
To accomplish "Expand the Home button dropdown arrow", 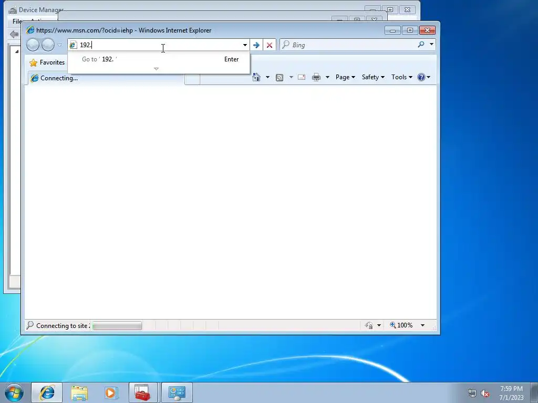I will click(x=267, y=77).
